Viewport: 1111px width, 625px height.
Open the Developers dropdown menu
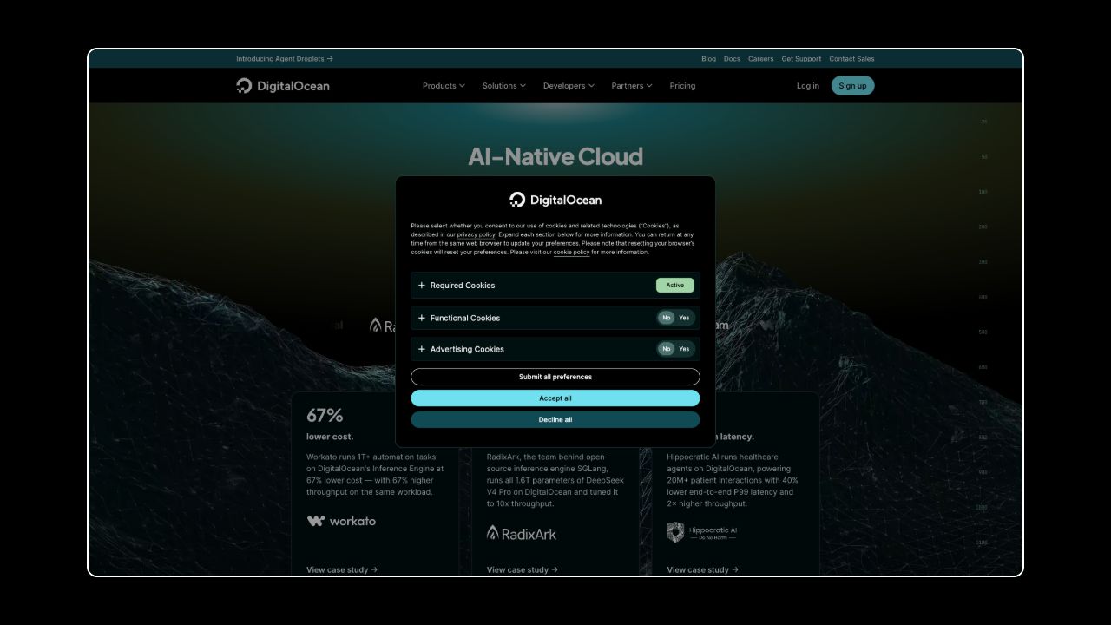coord(569,86)
